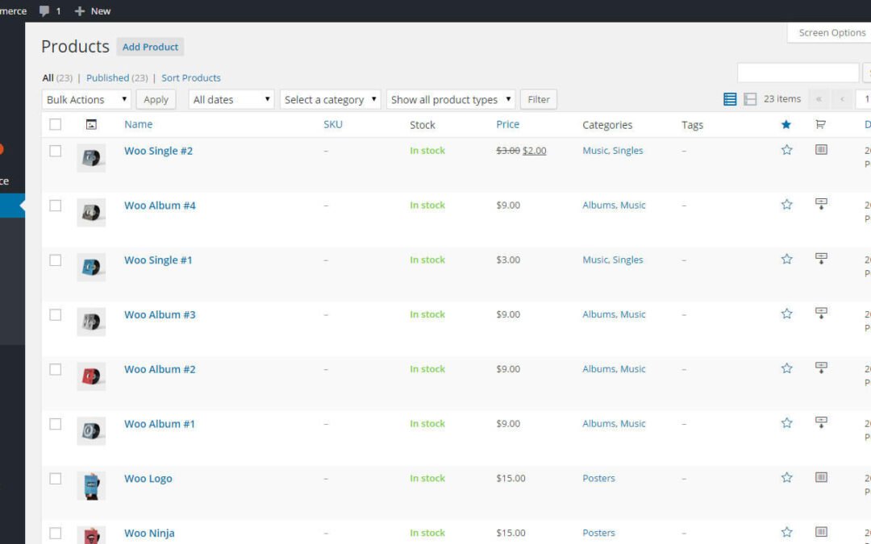Click product type icon for Woo Album #2
Screen dimensions: 871x544
point(821,368)
